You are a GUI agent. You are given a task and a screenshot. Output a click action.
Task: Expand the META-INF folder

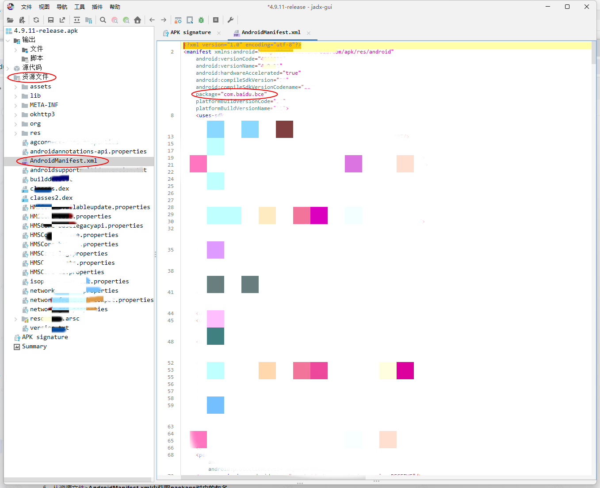[x=16, y=105]
